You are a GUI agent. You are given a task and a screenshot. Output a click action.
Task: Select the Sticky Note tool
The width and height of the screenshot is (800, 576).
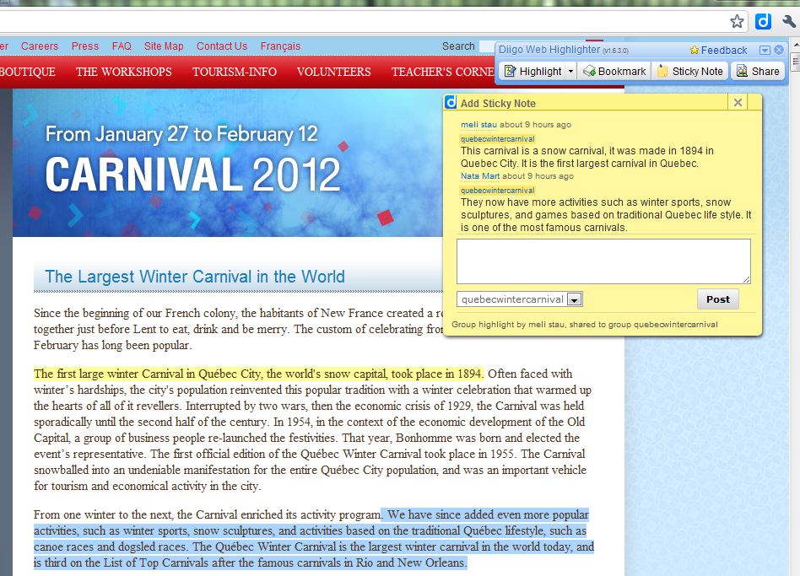coord(689,72)
